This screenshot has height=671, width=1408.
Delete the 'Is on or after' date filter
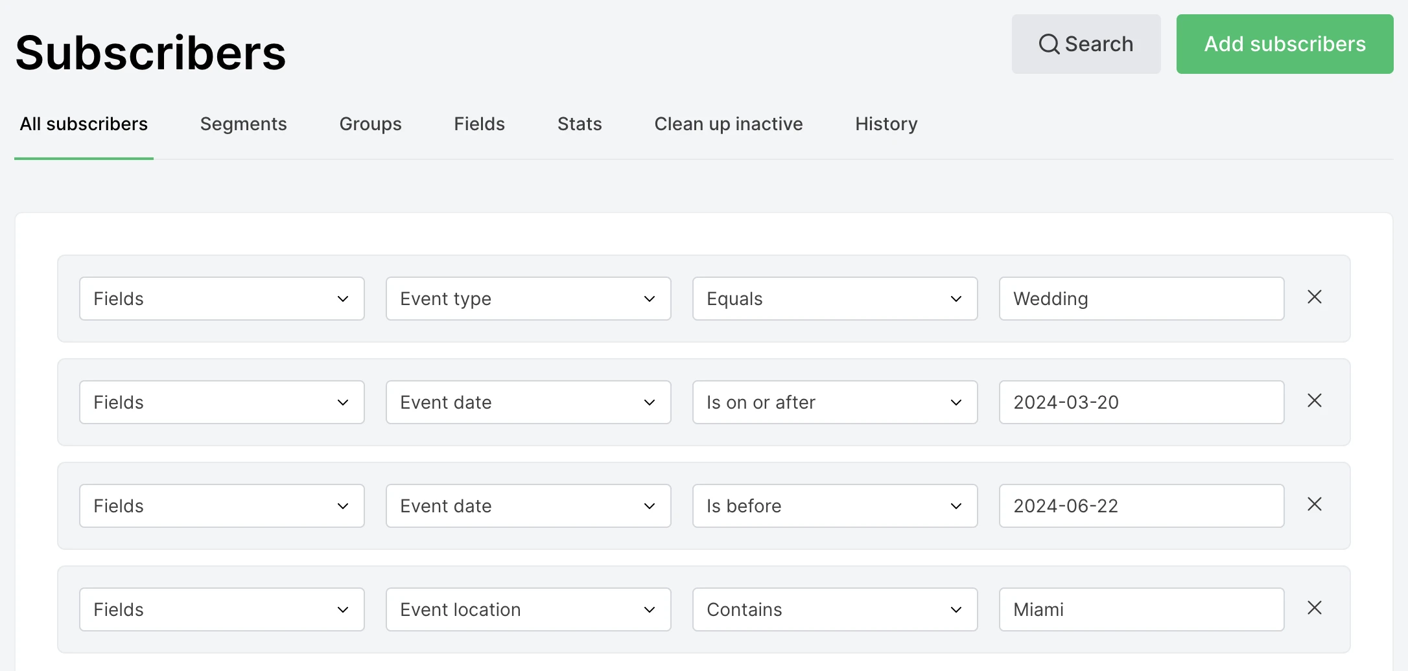click(1314, 401)
